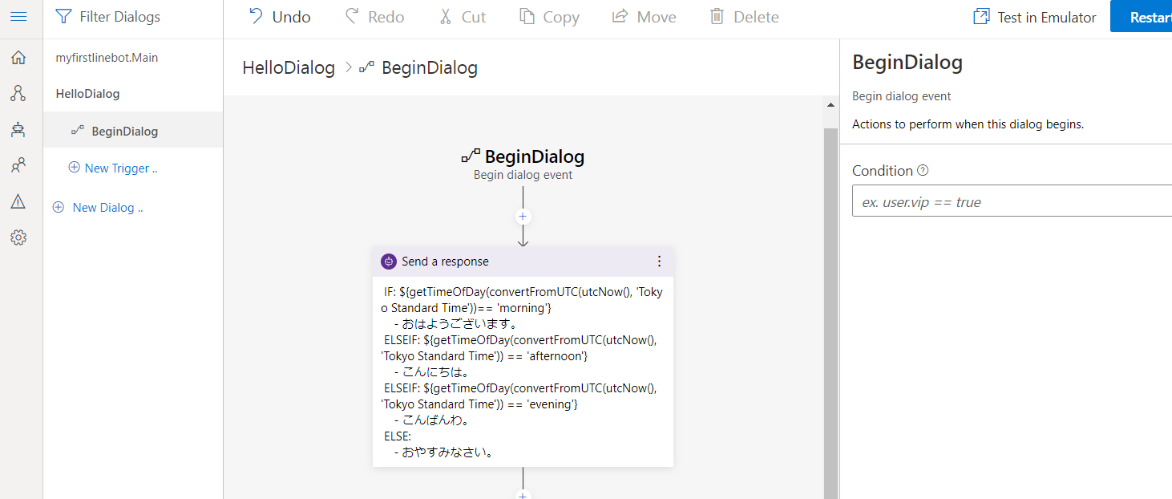Viewport: 1172px width, 499px height.
Task: Click BeginDialog in the breadcrumb
Action: tap(429, 67)
